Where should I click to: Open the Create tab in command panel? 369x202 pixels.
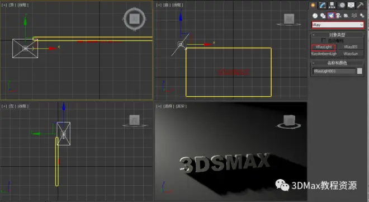coord(313,5)
